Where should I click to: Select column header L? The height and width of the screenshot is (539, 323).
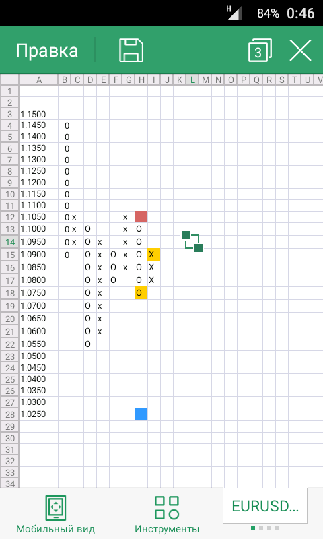[192, 80]
